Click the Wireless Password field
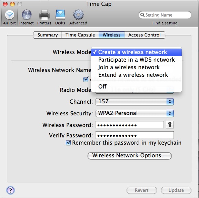 click(130, 125)
